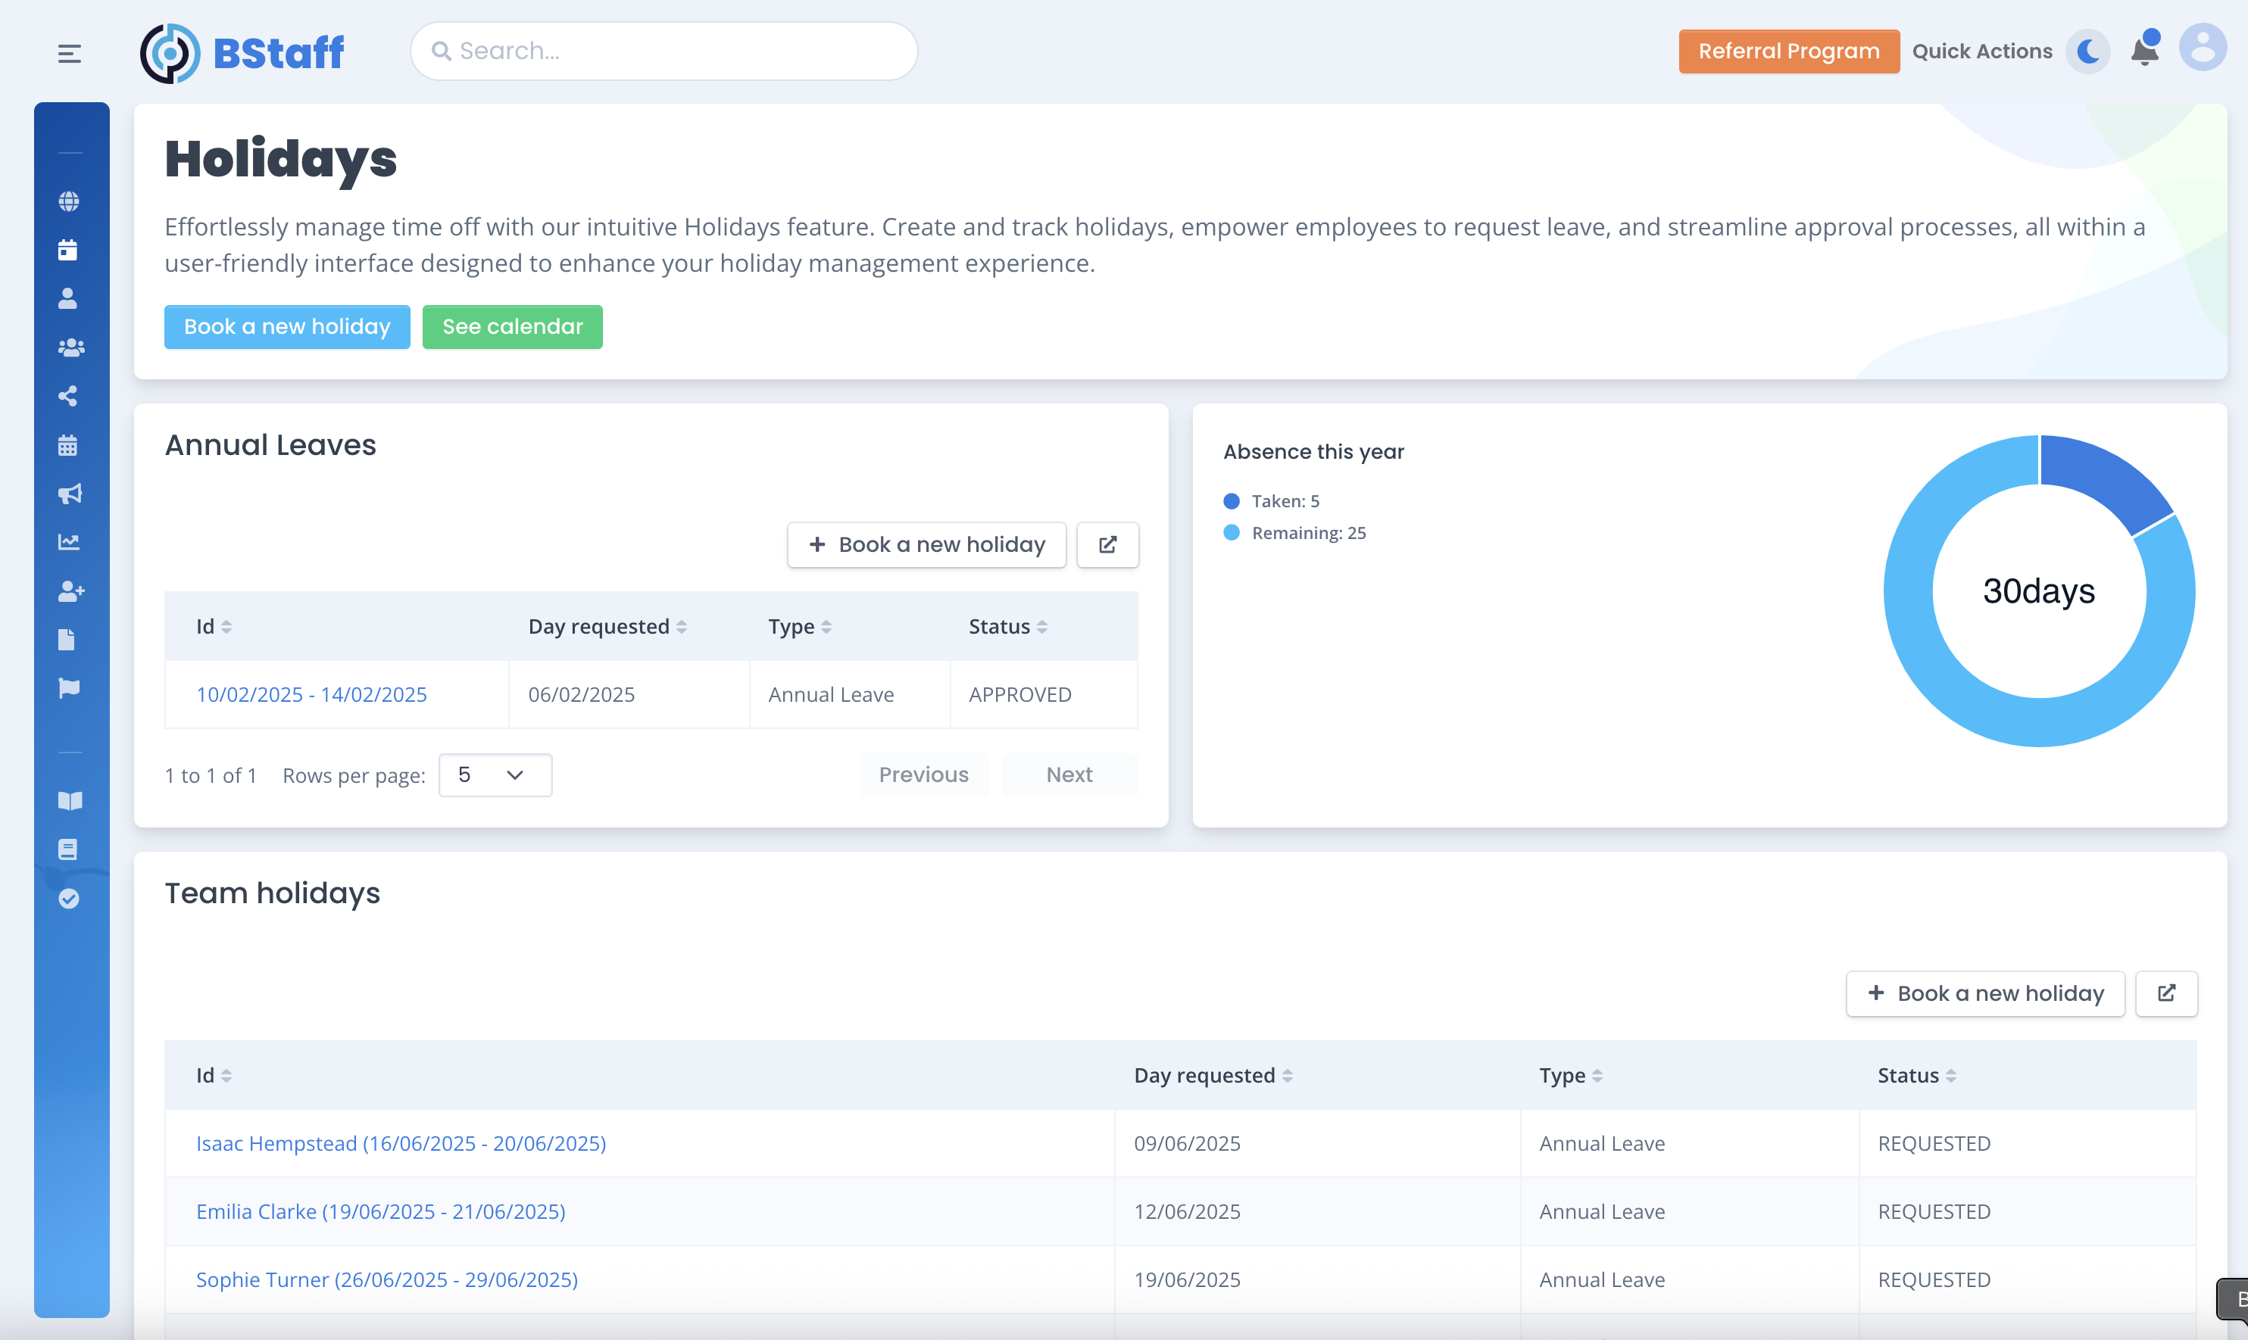This screenshot has height=1340, width=2248.
Task: Focus the Search input field
Action: (x=663, y=51)
